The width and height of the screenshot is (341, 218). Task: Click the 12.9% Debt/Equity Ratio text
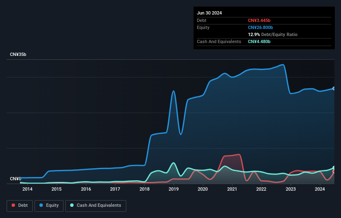(272, 34)
